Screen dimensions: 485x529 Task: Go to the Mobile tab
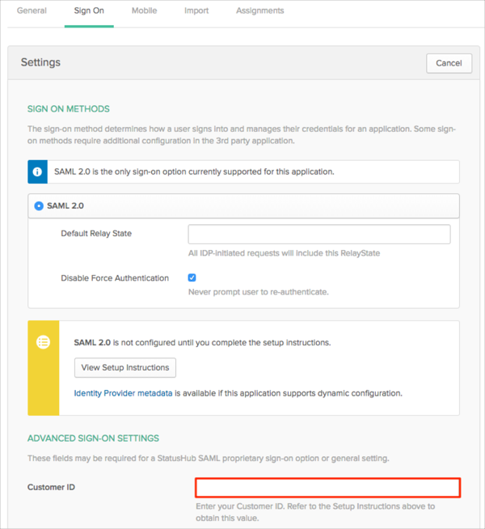click(x=144, y=11)
